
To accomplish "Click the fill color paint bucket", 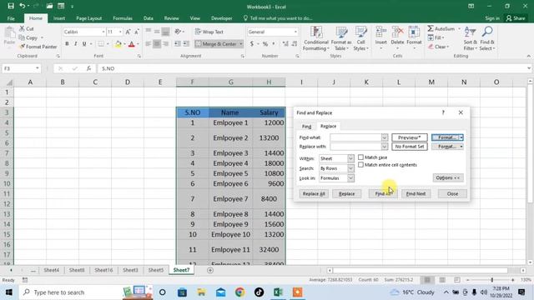I will point(118,44).
